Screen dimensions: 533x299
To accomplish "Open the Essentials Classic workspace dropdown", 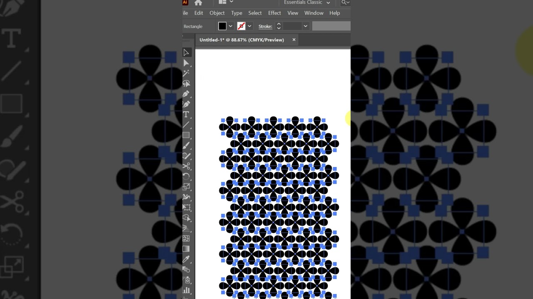I will click(x=307, y=2).
